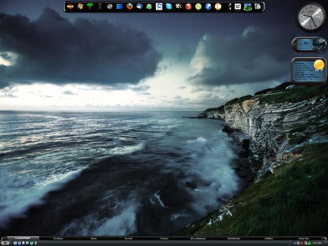Screen dimensions: 328x246
Task: Open the crossed tools icon in dock
Action: pyautogui.click(x=178, y=7)
